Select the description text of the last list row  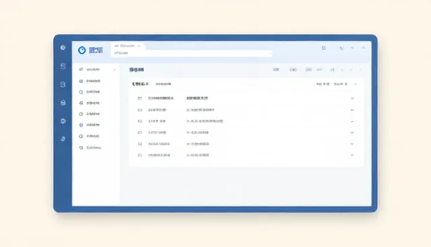(198, 155)
